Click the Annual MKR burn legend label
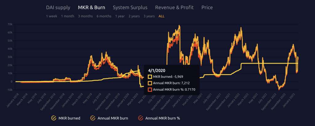This screenshot has width=315, height=126. [x=113, y=118]
